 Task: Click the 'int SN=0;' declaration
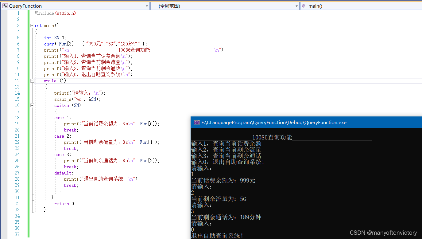pyautogui.click(x=55, y=38)
